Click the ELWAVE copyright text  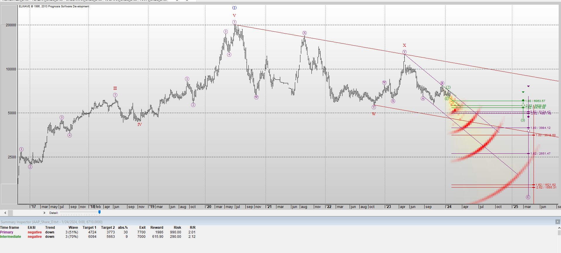click(54, 6)
